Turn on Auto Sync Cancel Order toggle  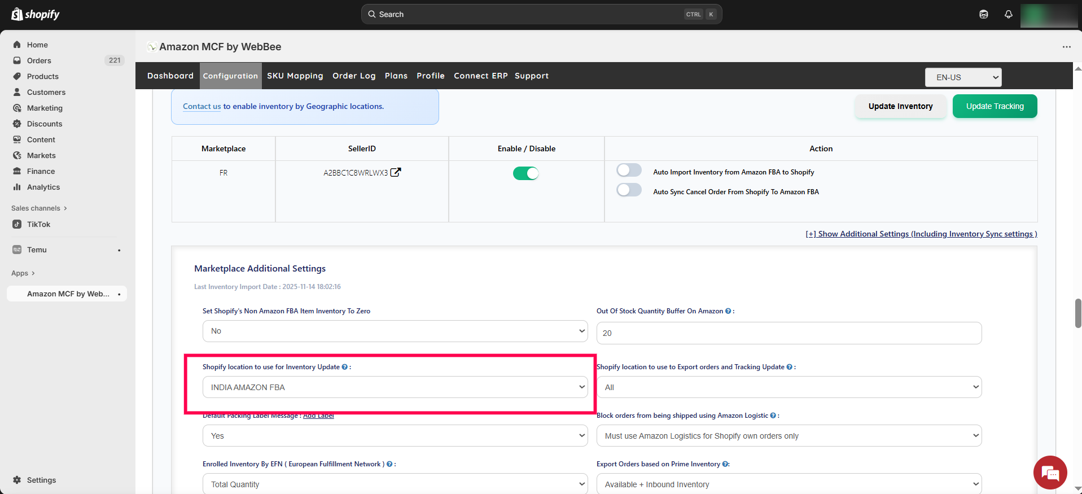point(629,190)
